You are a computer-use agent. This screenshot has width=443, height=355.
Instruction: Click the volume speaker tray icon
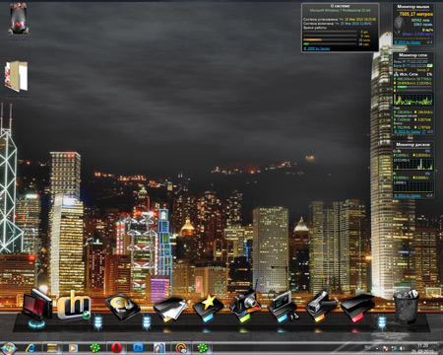pos(402,348)
